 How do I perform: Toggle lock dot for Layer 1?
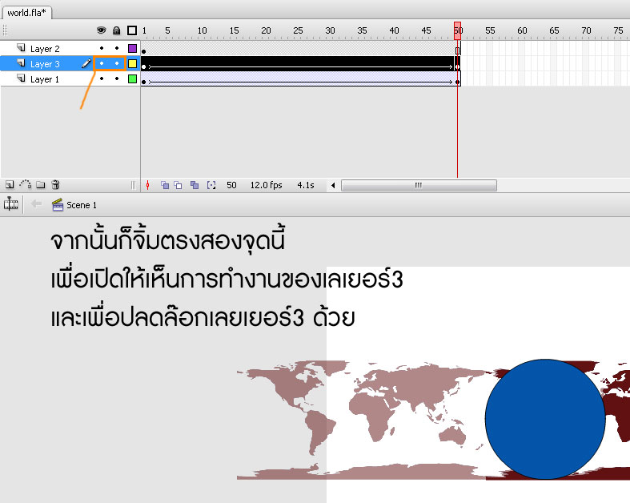pos(117,78)
